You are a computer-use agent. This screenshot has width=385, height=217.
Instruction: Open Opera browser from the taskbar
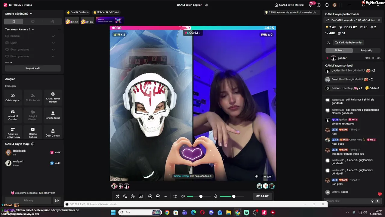pos(202,212)
